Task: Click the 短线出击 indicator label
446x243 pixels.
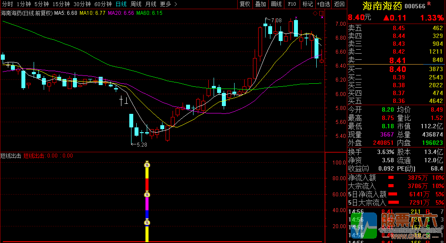Action: [x=10, y=156]
